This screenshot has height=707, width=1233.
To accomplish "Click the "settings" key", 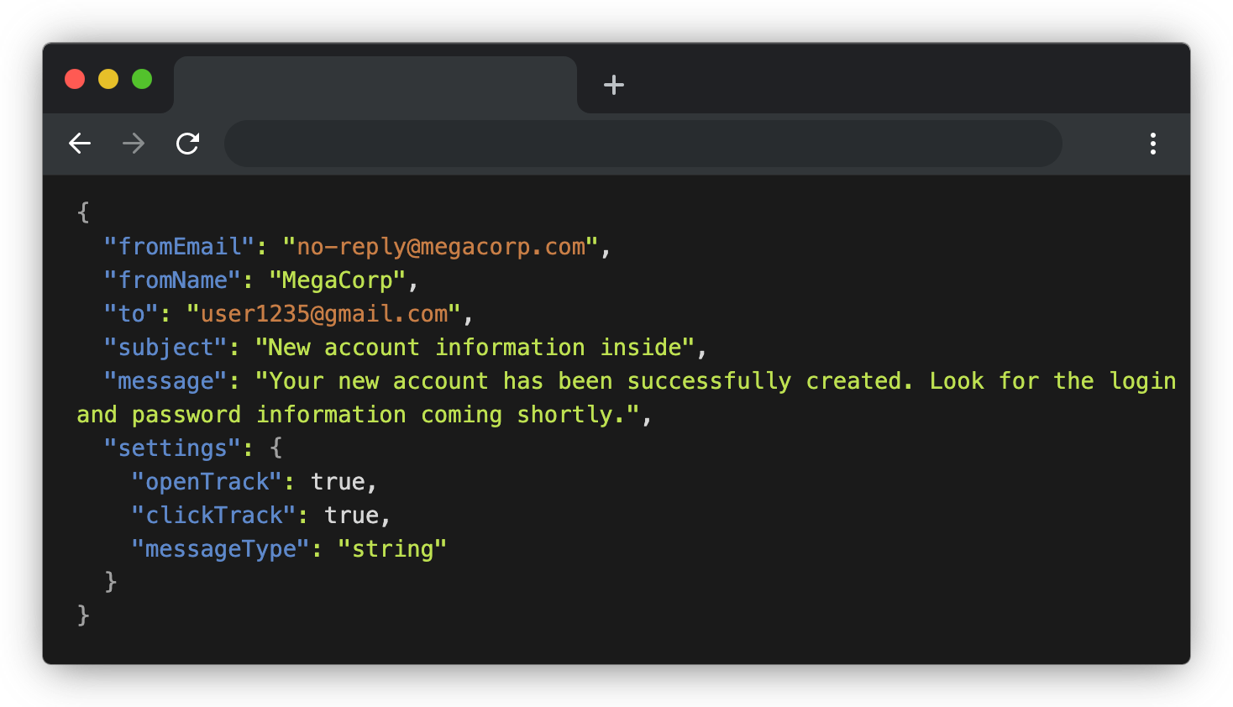I will pyautogui.click(x=171, y=448).
